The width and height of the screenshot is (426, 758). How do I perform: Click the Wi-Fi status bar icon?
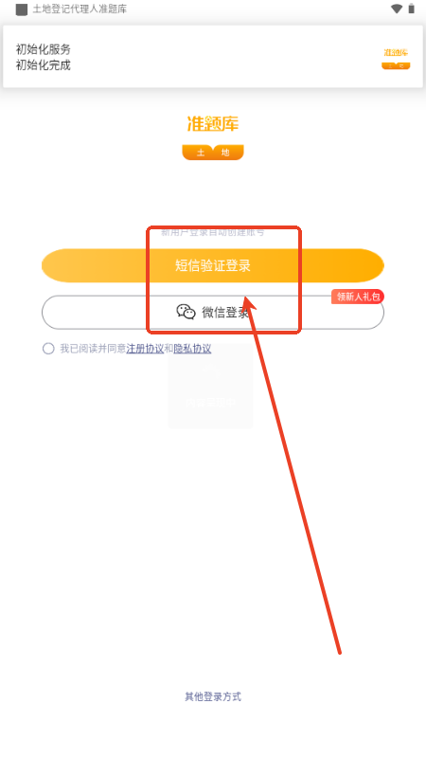(x=397, y=9)
